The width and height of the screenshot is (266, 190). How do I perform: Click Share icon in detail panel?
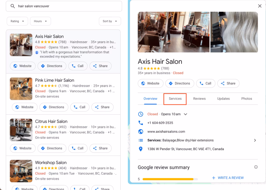pyautogui.click(x=223, y=83)
